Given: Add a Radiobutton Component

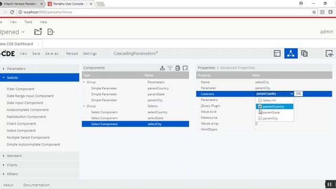Looking at the screenshot, I should click(26, 117).
